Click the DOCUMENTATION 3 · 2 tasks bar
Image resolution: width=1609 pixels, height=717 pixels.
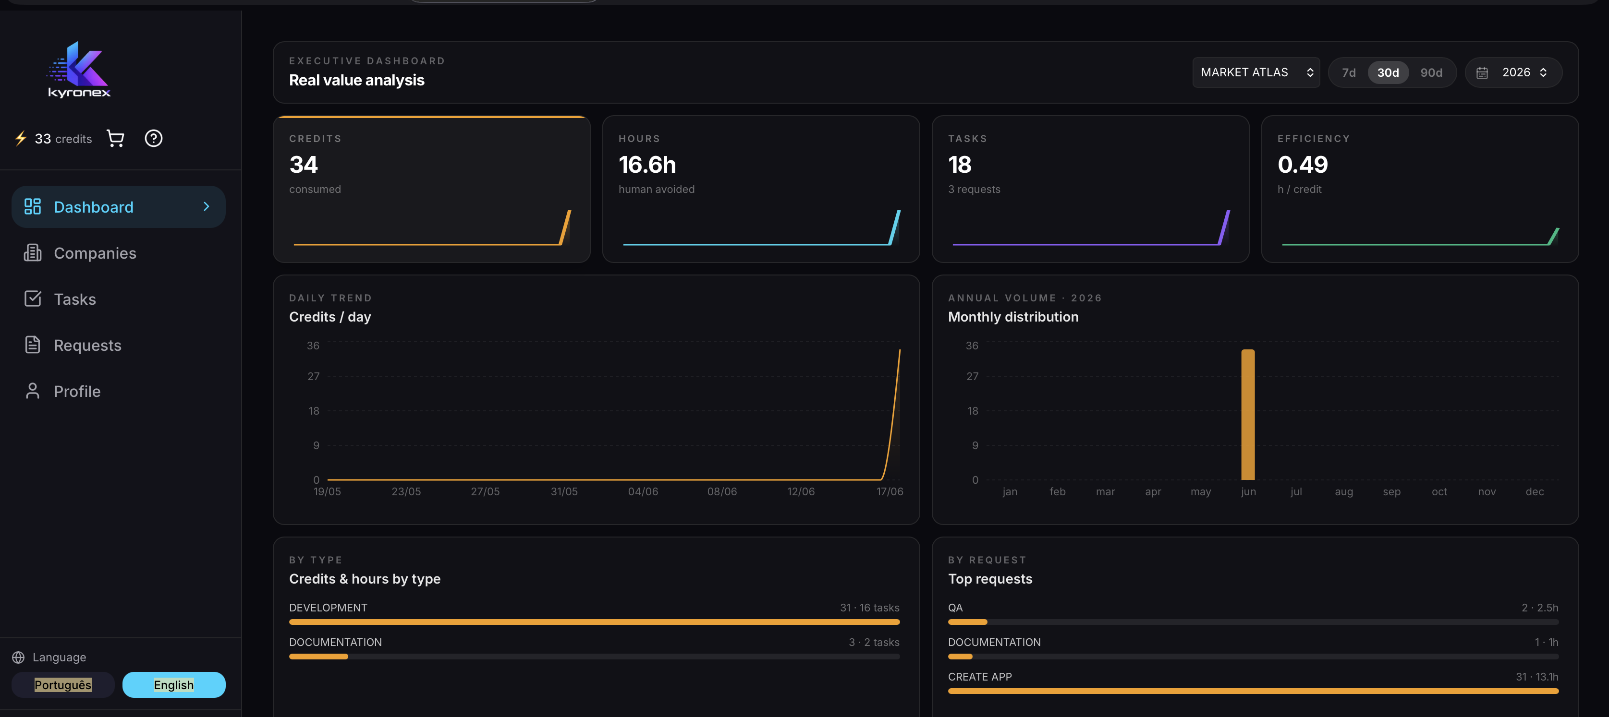click(x=594, y=657)
